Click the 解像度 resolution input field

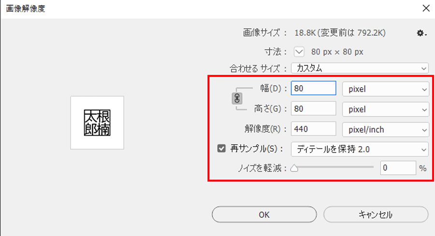pyautogui.click(x=314, y=129)
